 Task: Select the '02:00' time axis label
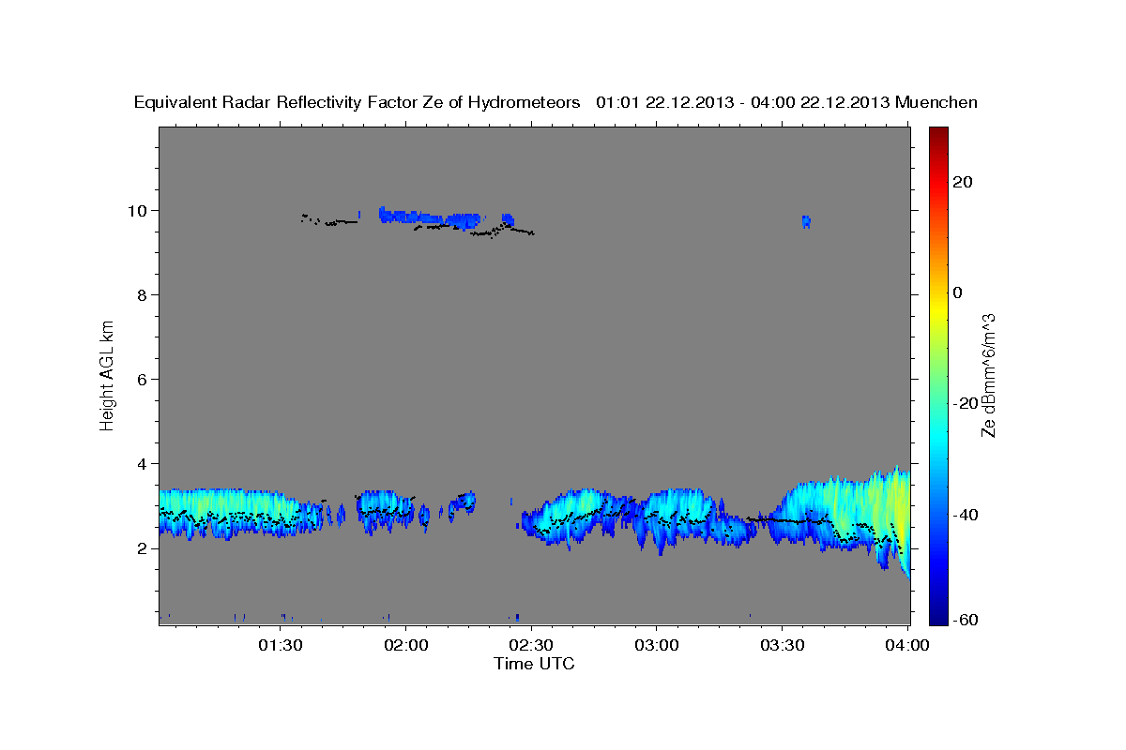[x=406, y=645]
